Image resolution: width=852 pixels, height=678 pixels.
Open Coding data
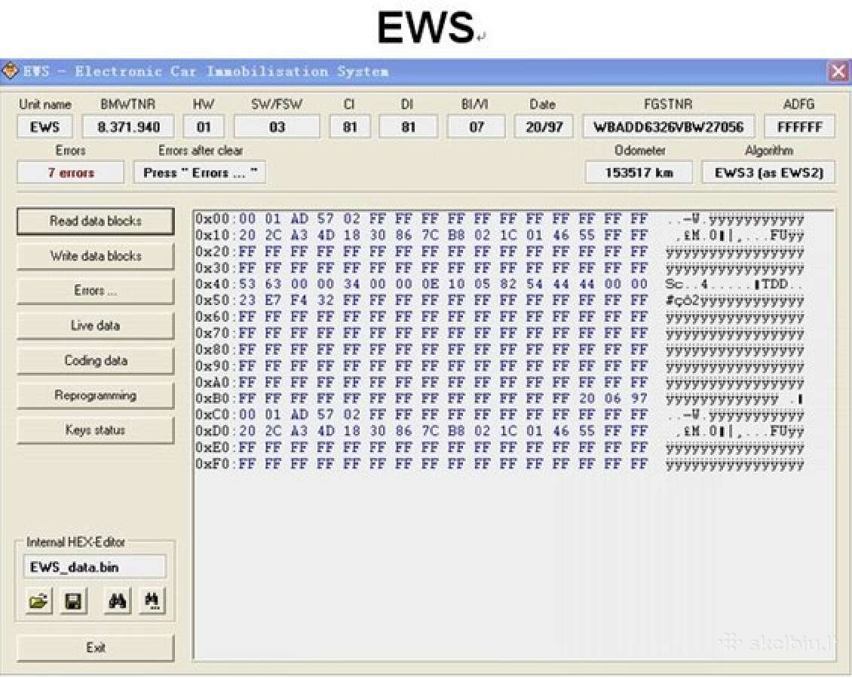click(96, 360)
